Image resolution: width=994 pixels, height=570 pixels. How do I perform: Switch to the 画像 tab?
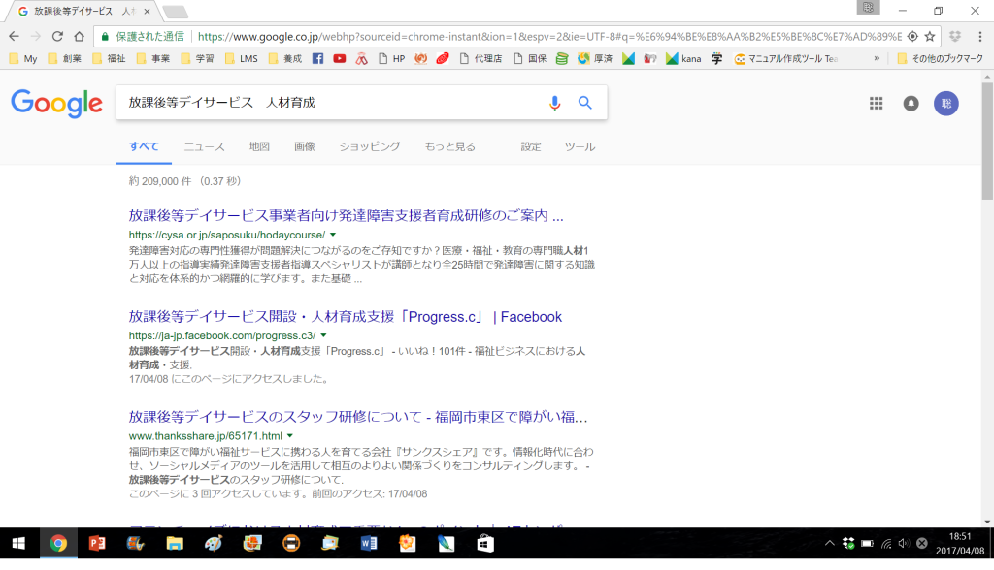tap(304, 147)
